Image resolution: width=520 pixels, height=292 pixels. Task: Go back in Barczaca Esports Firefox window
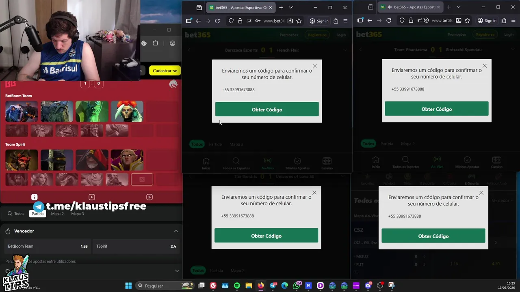click(x=198, y=21)
